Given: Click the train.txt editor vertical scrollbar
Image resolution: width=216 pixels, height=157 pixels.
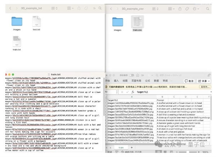Looking at the screenshot, I should click(x=104, y=97).
